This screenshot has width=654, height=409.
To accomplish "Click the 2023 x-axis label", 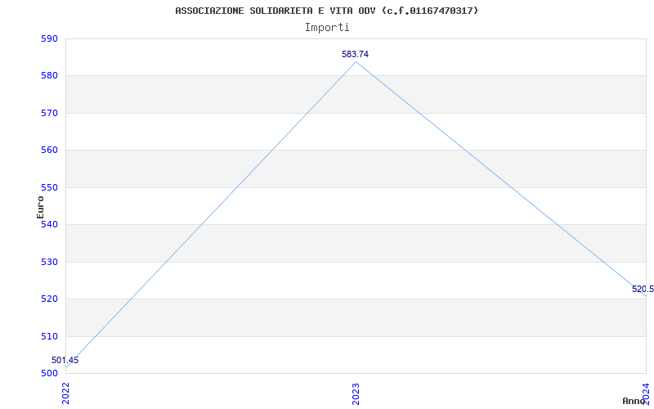I will click(356, 393).
